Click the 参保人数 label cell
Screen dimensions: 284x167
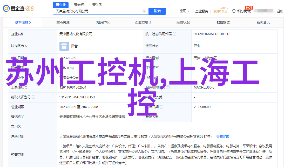tap(167, 117)
